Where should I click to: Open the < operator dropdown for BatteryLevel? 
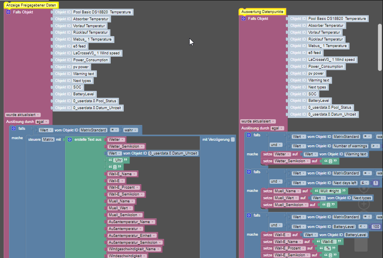pos(363,227)
